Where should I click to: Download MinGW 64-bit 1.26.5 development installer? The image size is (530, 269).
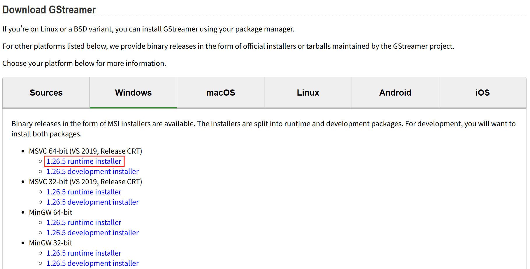click(x=92, y=233)
